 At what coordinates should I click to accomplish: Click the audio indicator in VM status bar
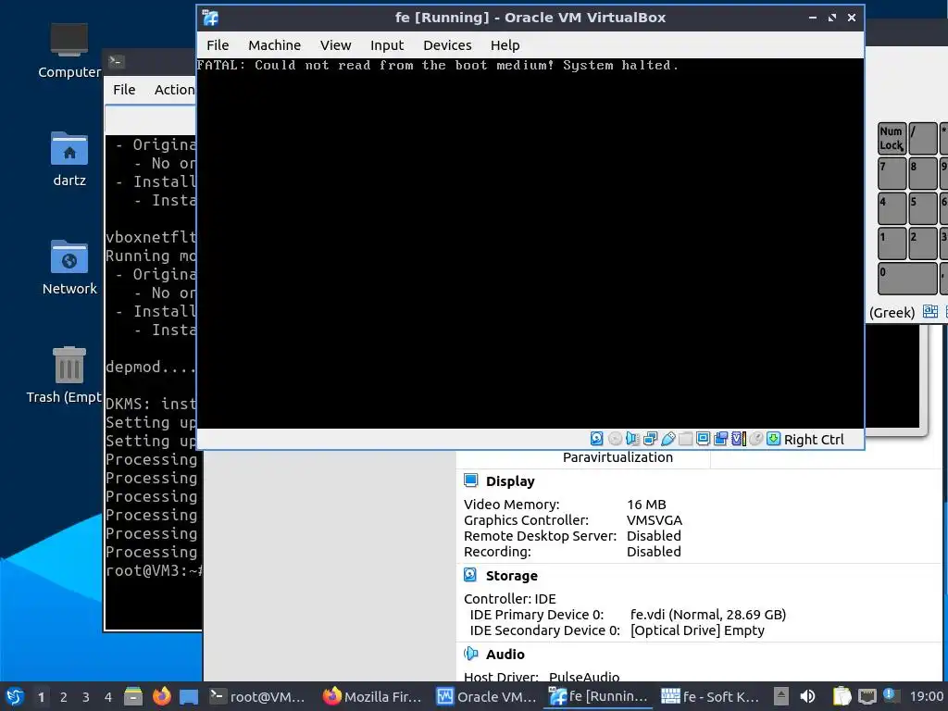(632, 439)
